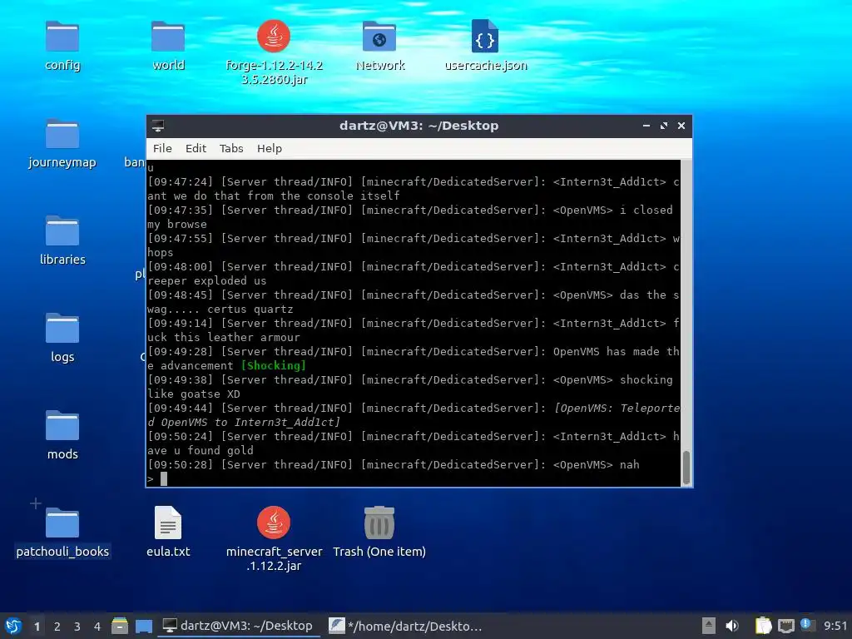Click the volume speaker tray icon
The image size is (852, 639).
(732, 626)
